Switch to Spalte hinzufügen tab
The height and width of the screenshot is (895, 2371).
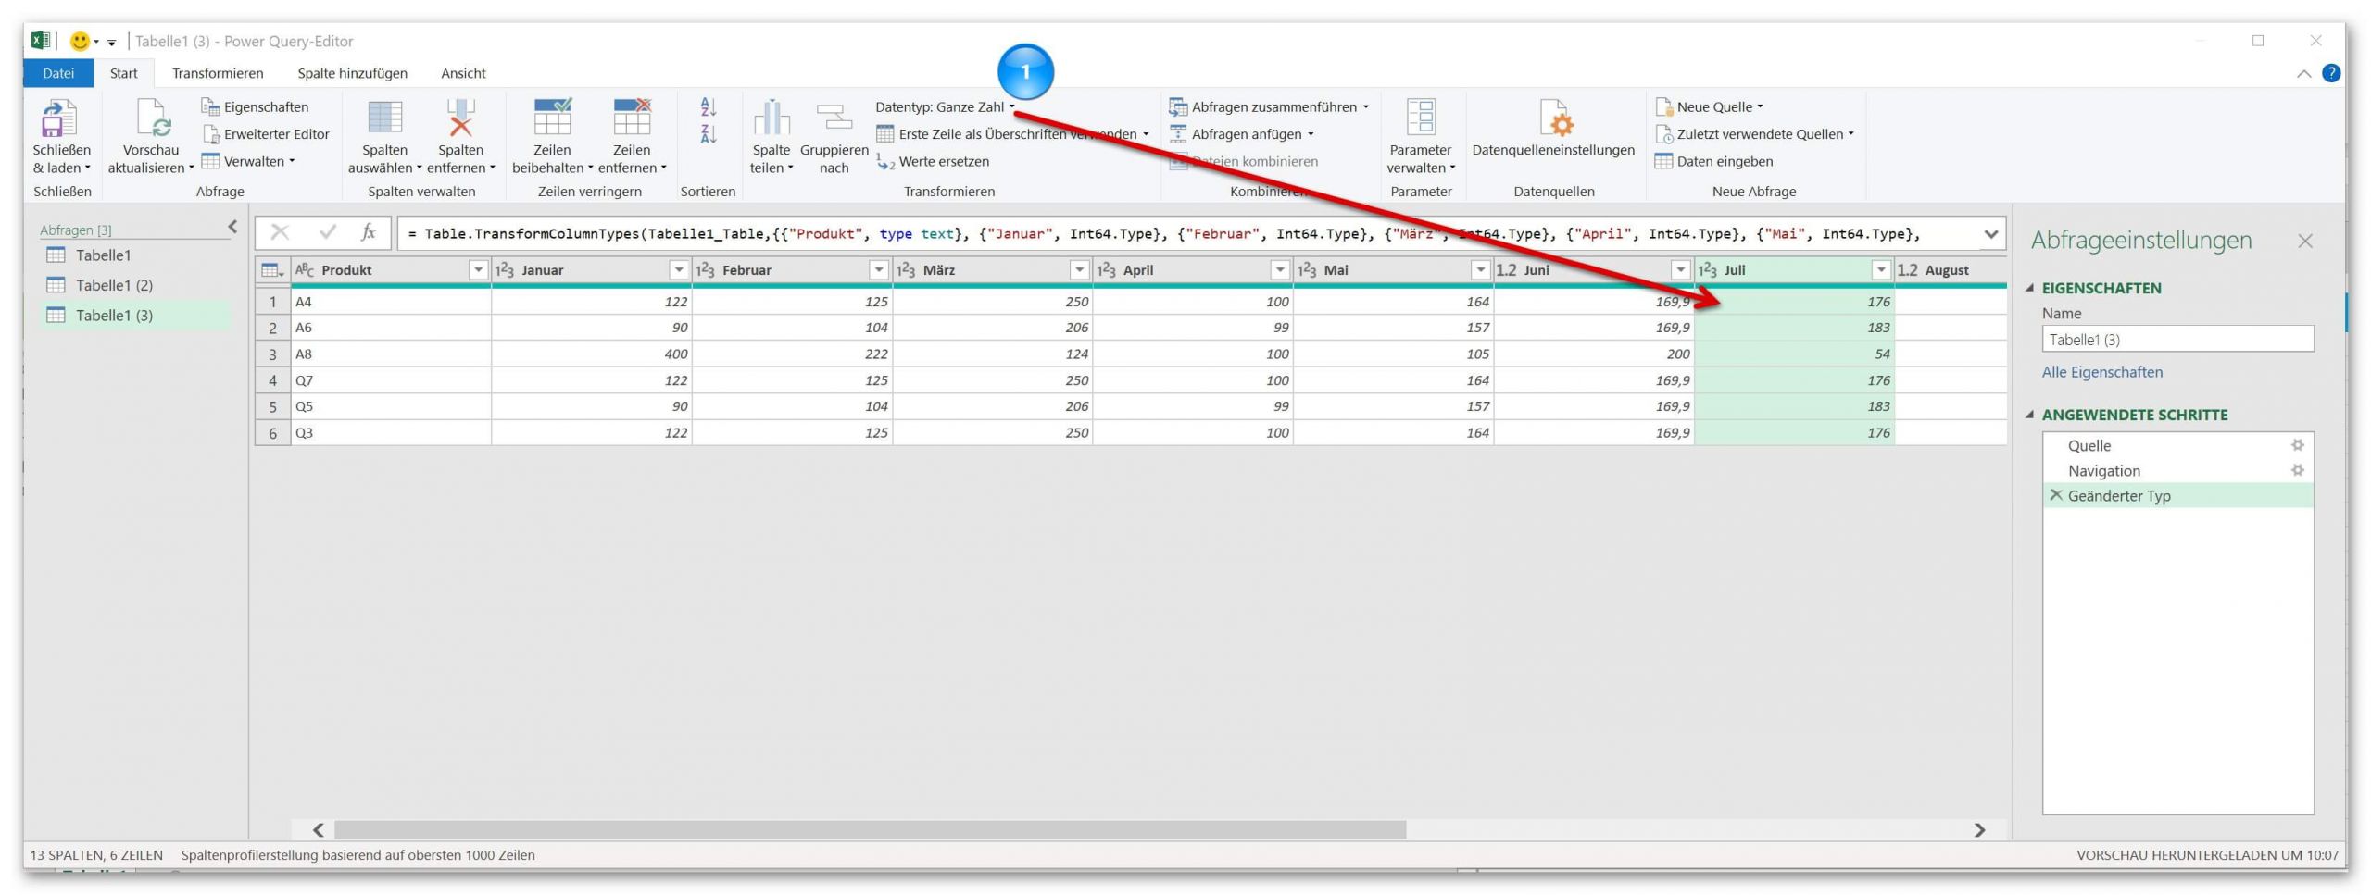click(352, 73)
